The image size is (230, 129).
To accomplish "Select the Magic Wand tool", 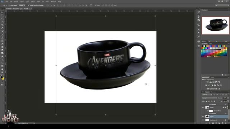I will (2, 21).
